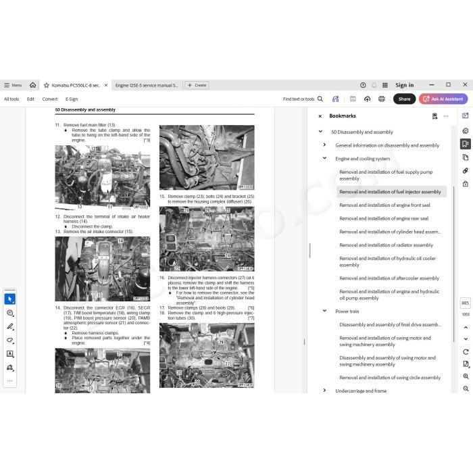The height and width of the screenshot is (473, 473).
Task: Select the text box tool
Action: (10, 354)
